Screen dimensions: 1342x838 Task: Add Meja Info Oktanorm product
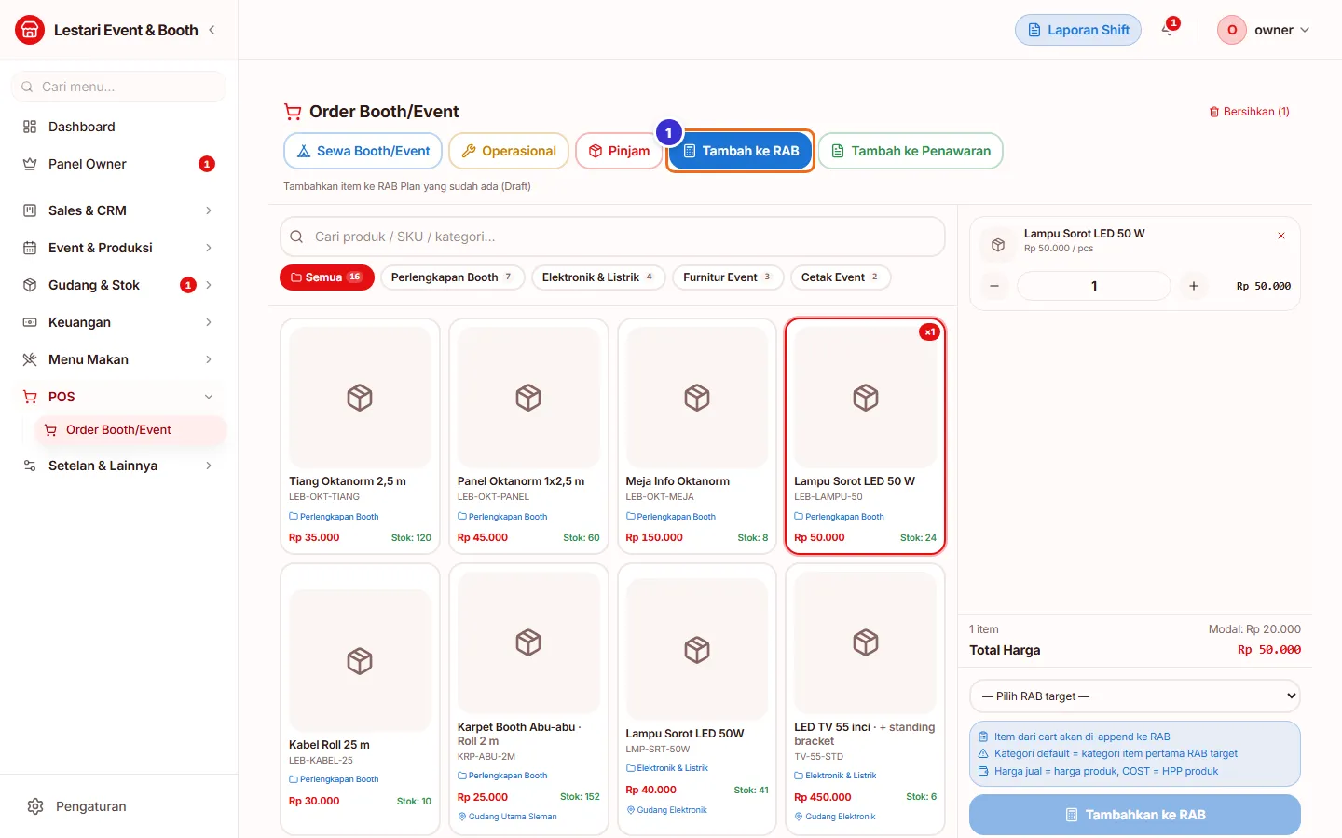pos(697,437)
